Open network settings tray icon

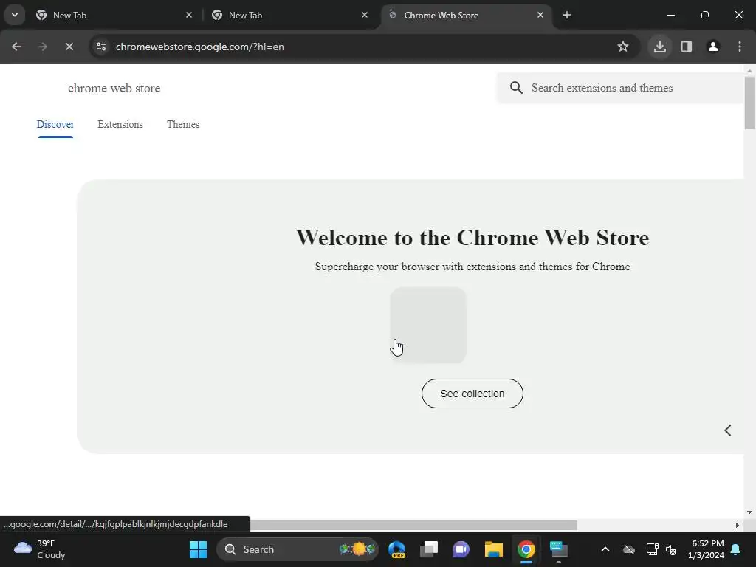coord(653,549)
